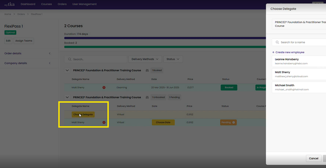Collapse the first PRINCE2 course with 1 Booked
Screen dimensions: 326x168
[x=67, y=70]
